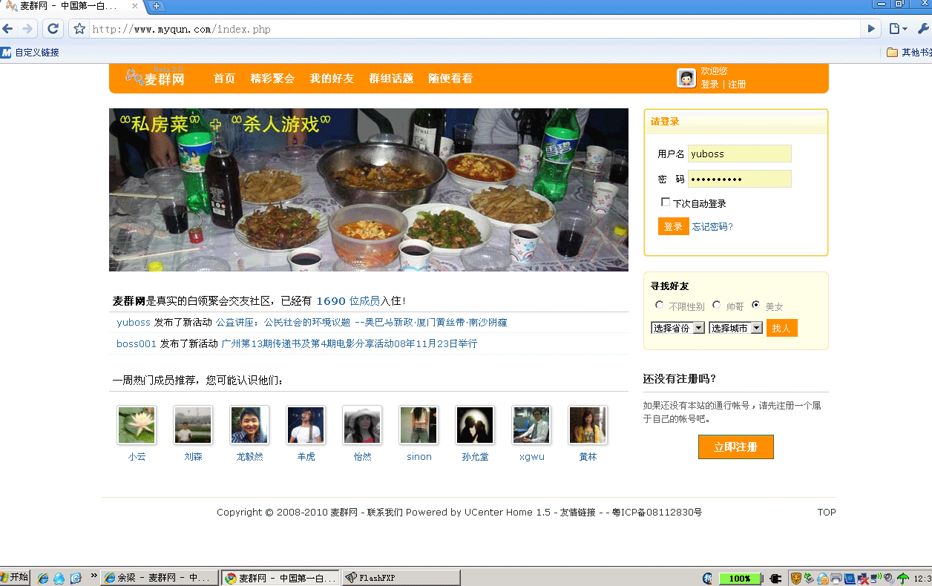Click the third quick launch icon
The image size is (932, 586).
[x=76, y=578]
